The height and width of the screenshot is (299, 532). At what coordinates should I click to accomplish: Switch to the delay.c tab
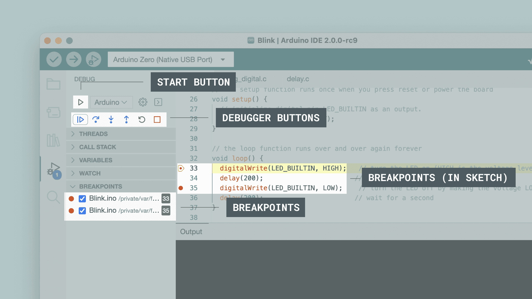coord(298,79)
